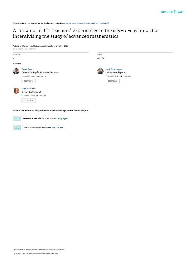
Task: Click the article DOI text
Action: click(25, 49)
